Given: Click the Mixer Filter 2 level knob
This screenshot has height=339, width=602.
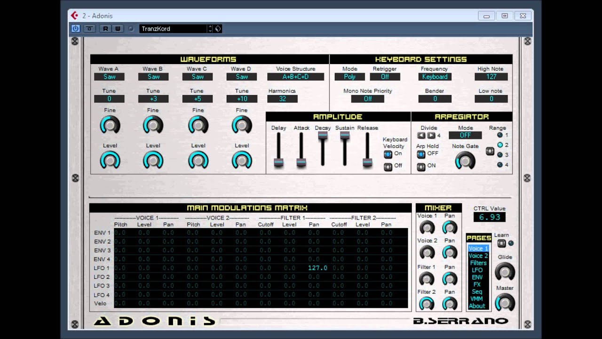Looking at the screenshot, I should [427, 303].
